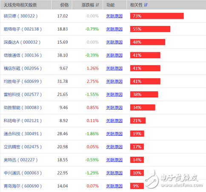This screenshot has height=192, width=206.
Task: Open stock 均胜电子 (600699)
Action: point(23,82)
